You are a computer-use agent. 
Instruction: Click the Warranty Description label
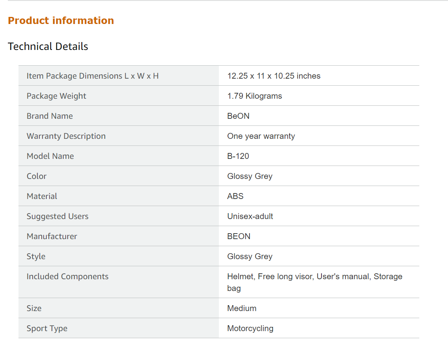66,136
